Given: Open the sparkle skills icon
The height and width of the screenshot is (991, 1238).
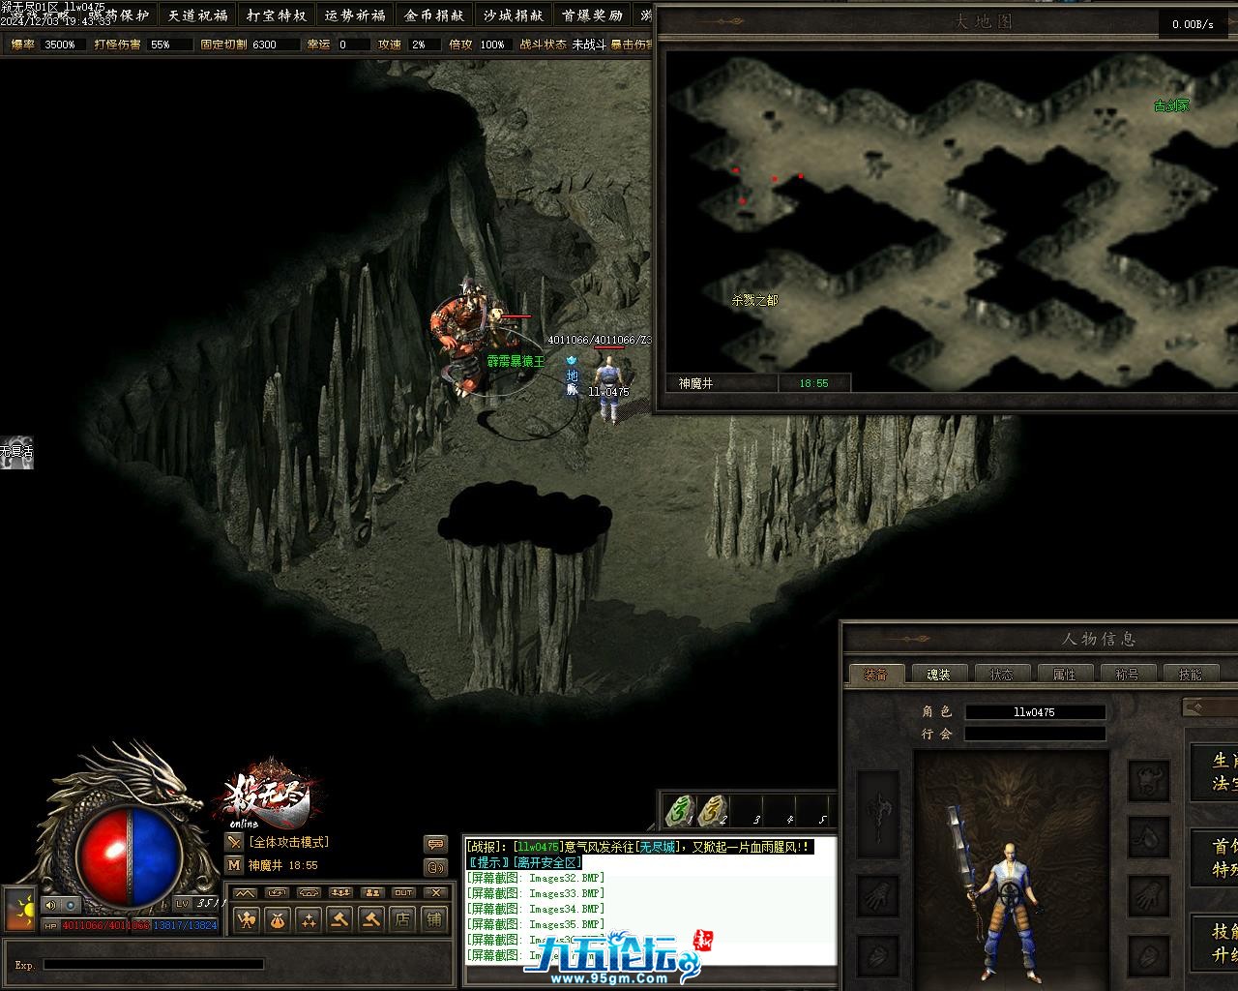Looking at the screenshot, I should 309,919.
